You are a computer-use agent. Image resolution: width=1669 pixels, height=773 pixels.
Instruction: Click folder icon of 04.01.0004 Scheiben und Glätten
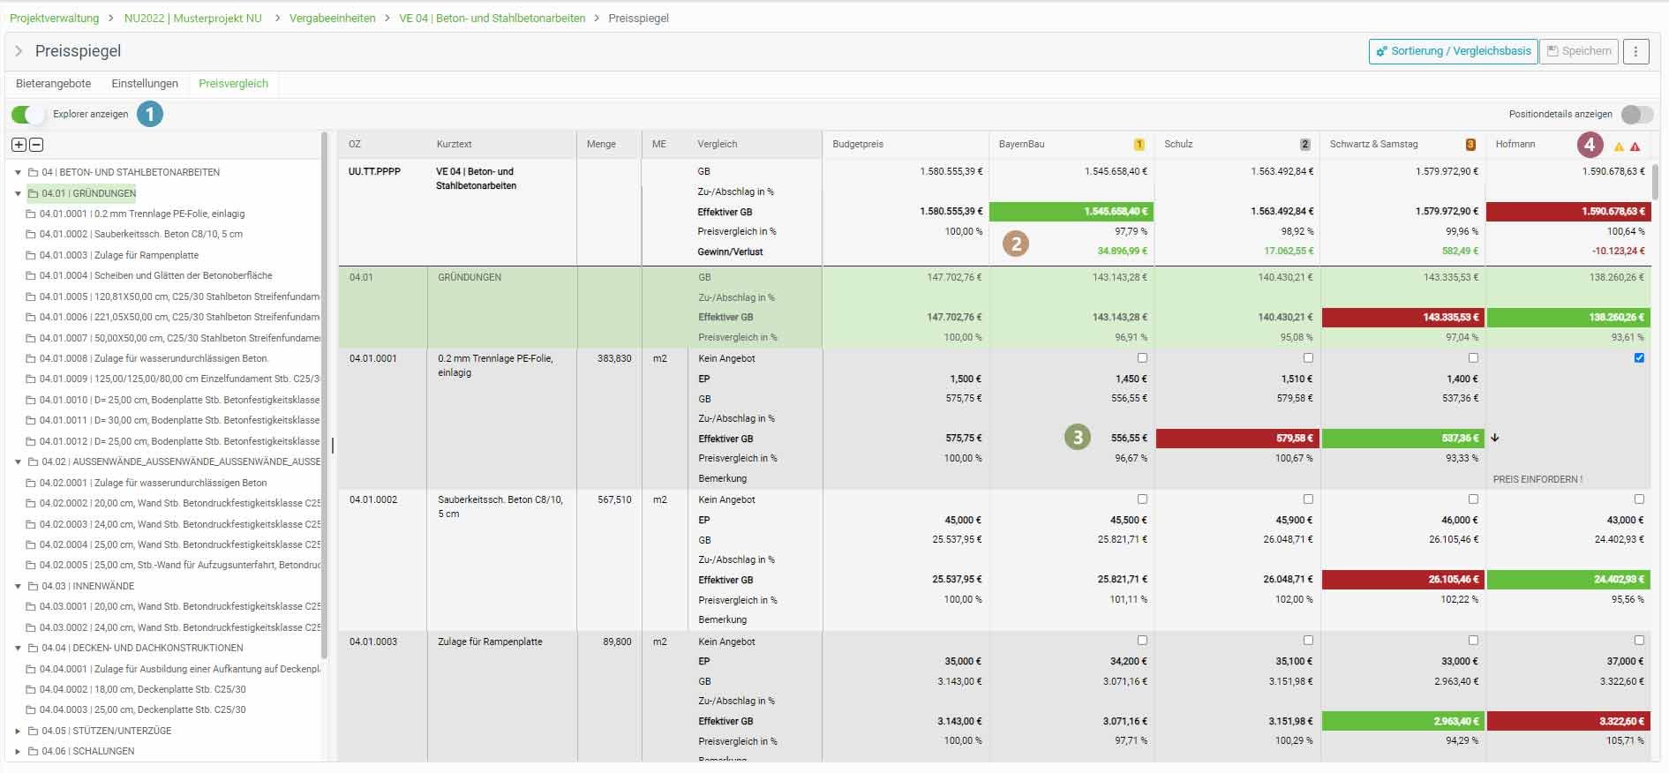31,276
